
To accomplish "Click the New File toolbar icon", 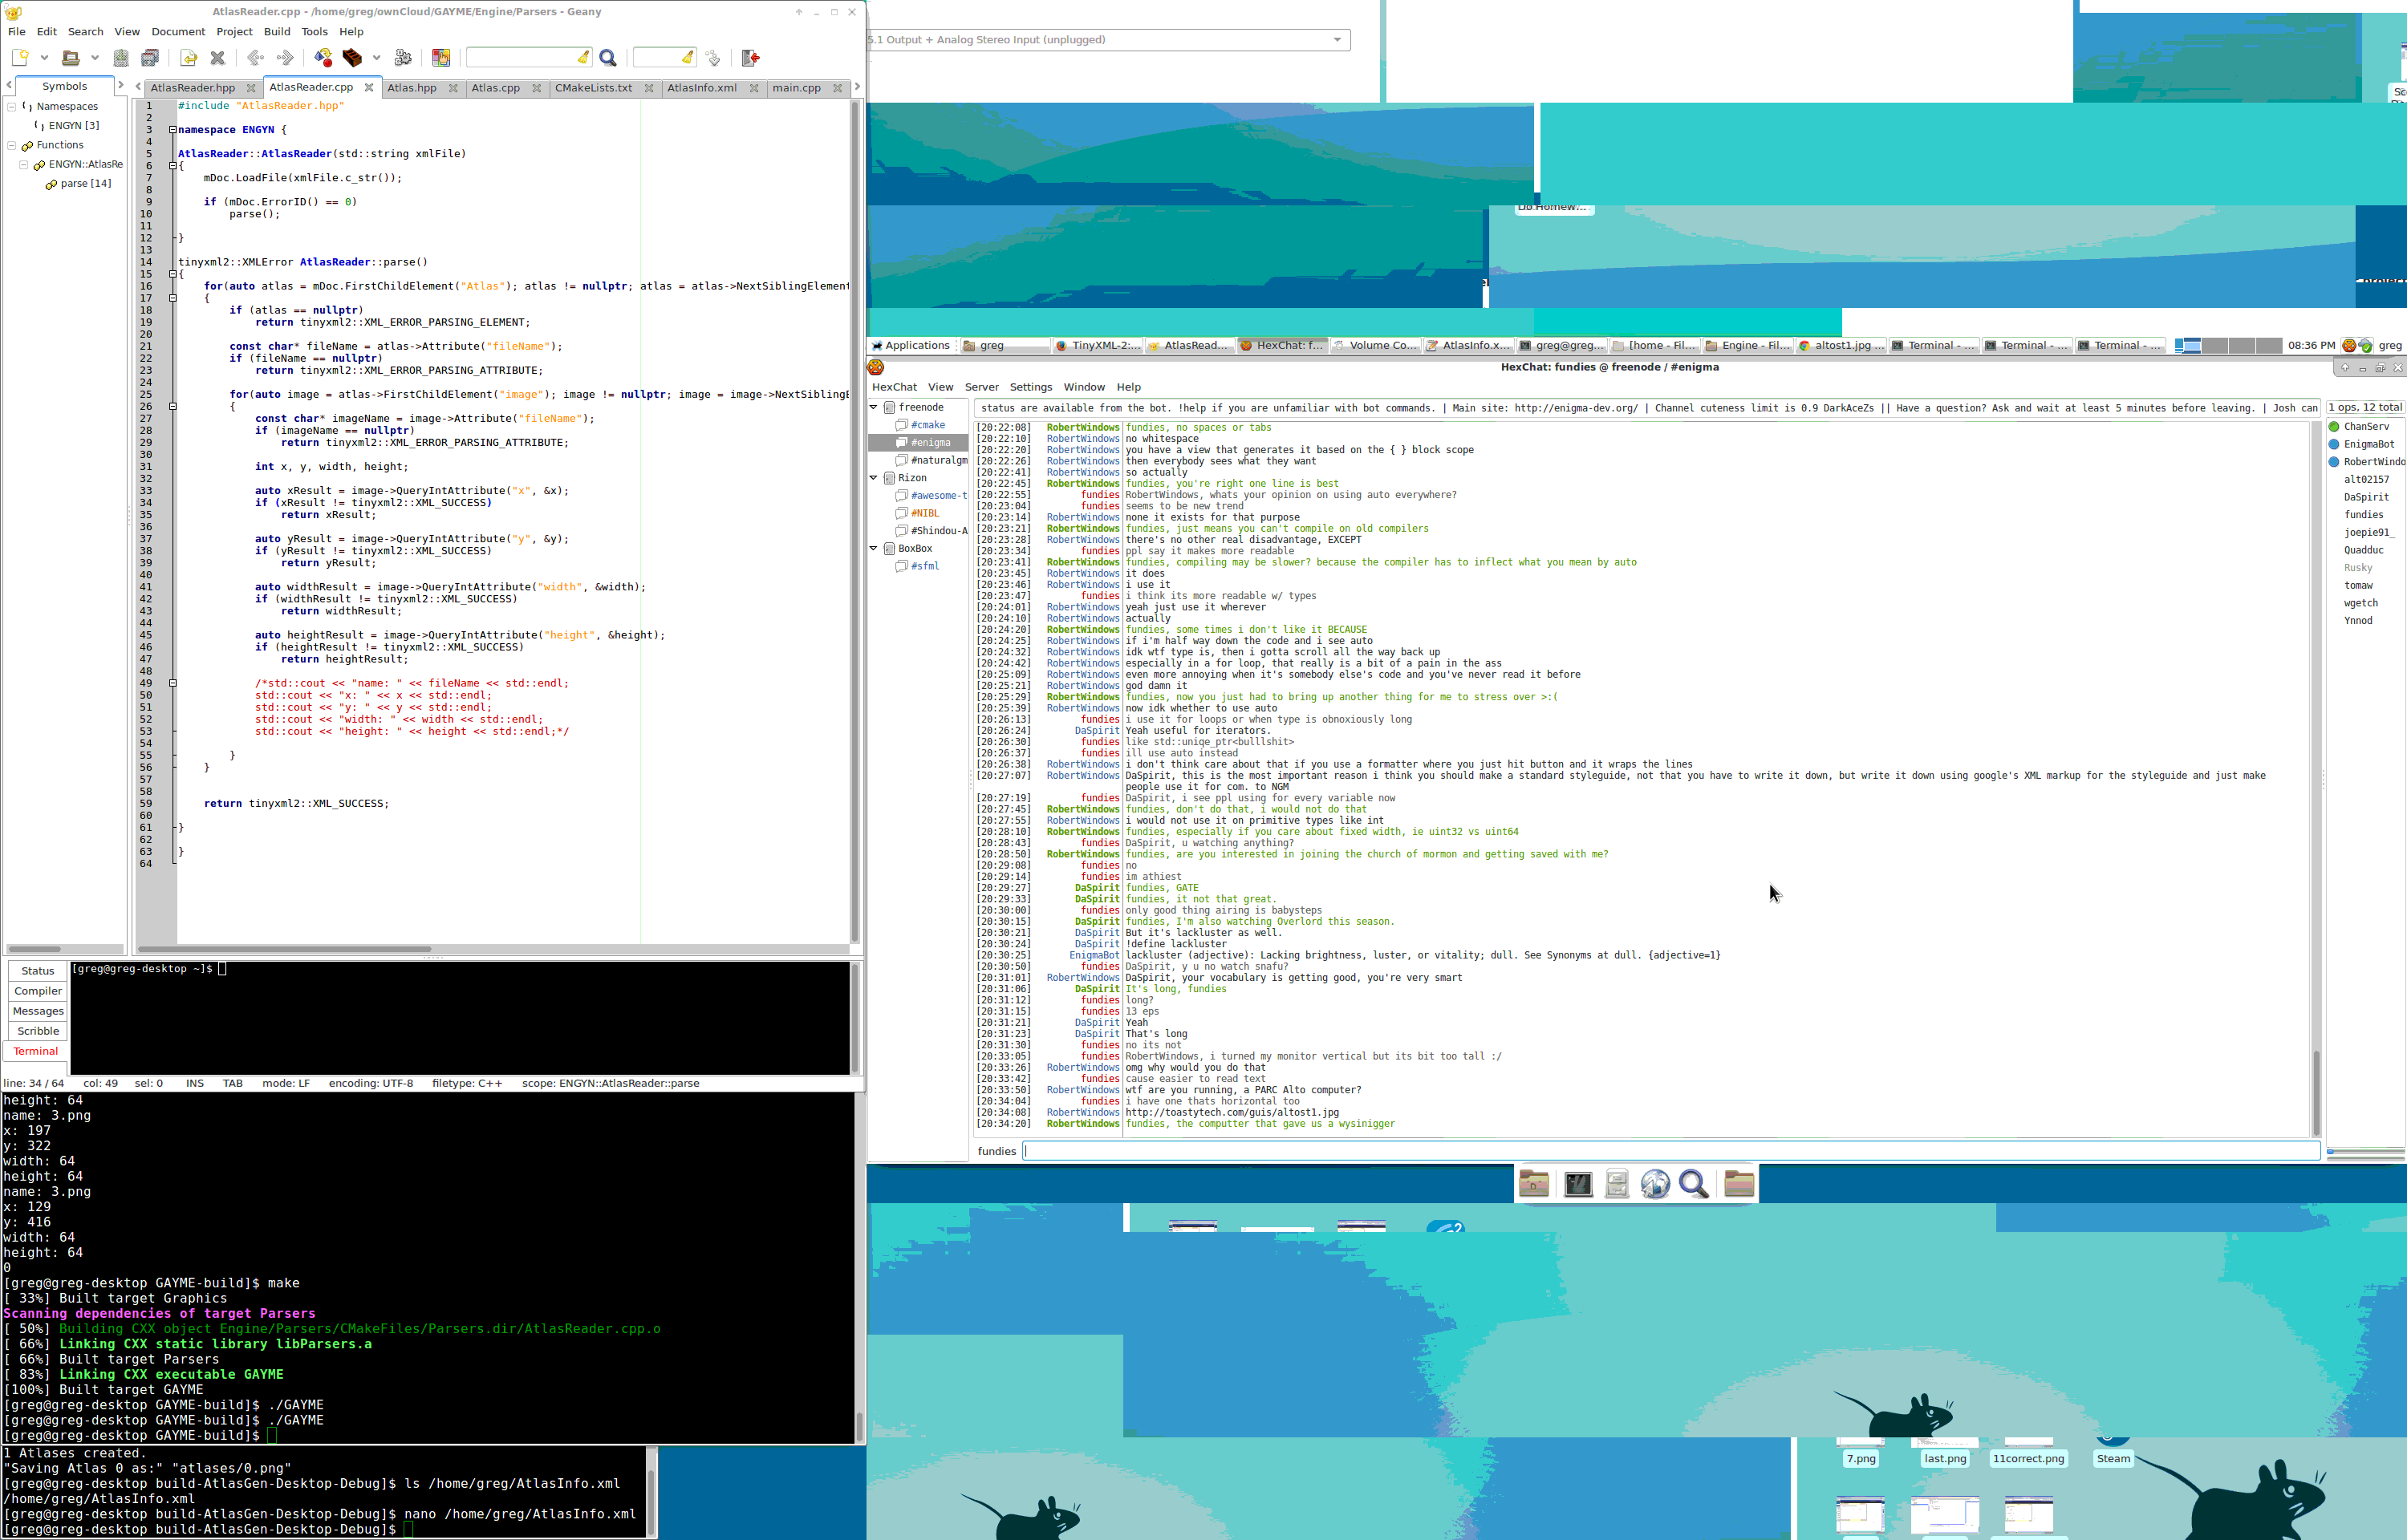I will 20,58.
